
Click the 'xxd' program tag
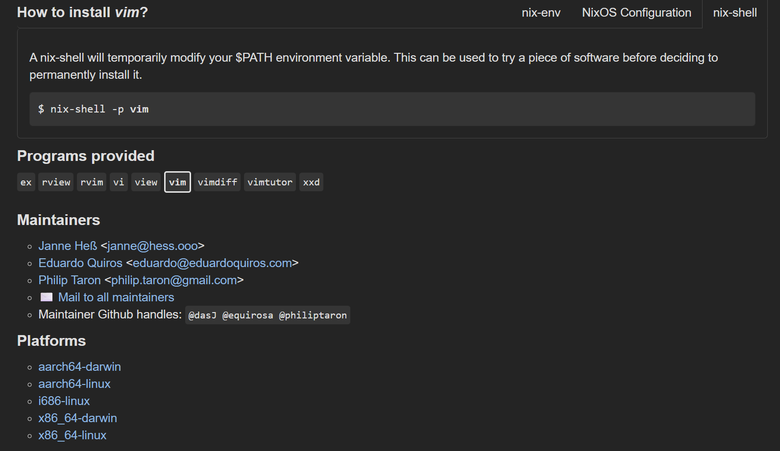click(x=311, y=182)
